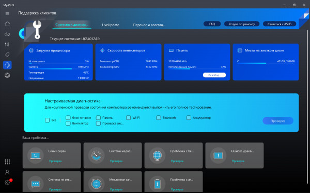Enable the Wi-Fi diagnostic checkbox
Screen dimensions: 310x193
(x=128, y=118)
